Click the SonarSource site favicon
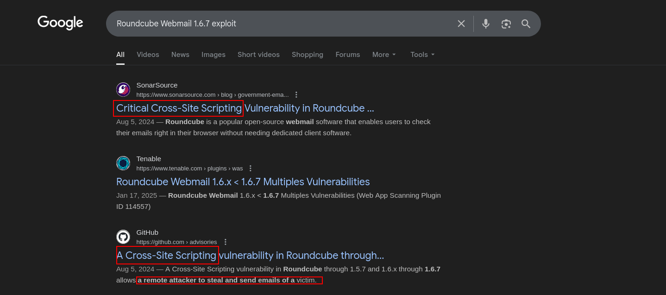666x295 pixels. click(123, 89)
